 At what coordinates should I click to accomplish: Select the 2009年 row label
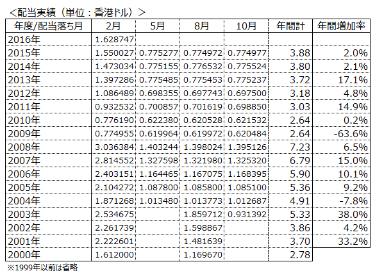(x=24, y=133)
